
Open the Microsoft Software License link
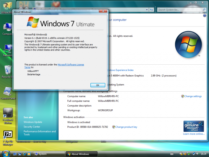point(71,65)
